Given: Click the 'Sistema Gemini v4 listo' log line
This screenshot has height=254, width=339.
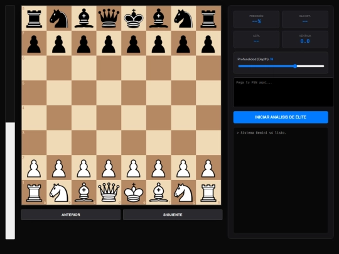Looking at the screenshot, I should click(x=261, y=133).
